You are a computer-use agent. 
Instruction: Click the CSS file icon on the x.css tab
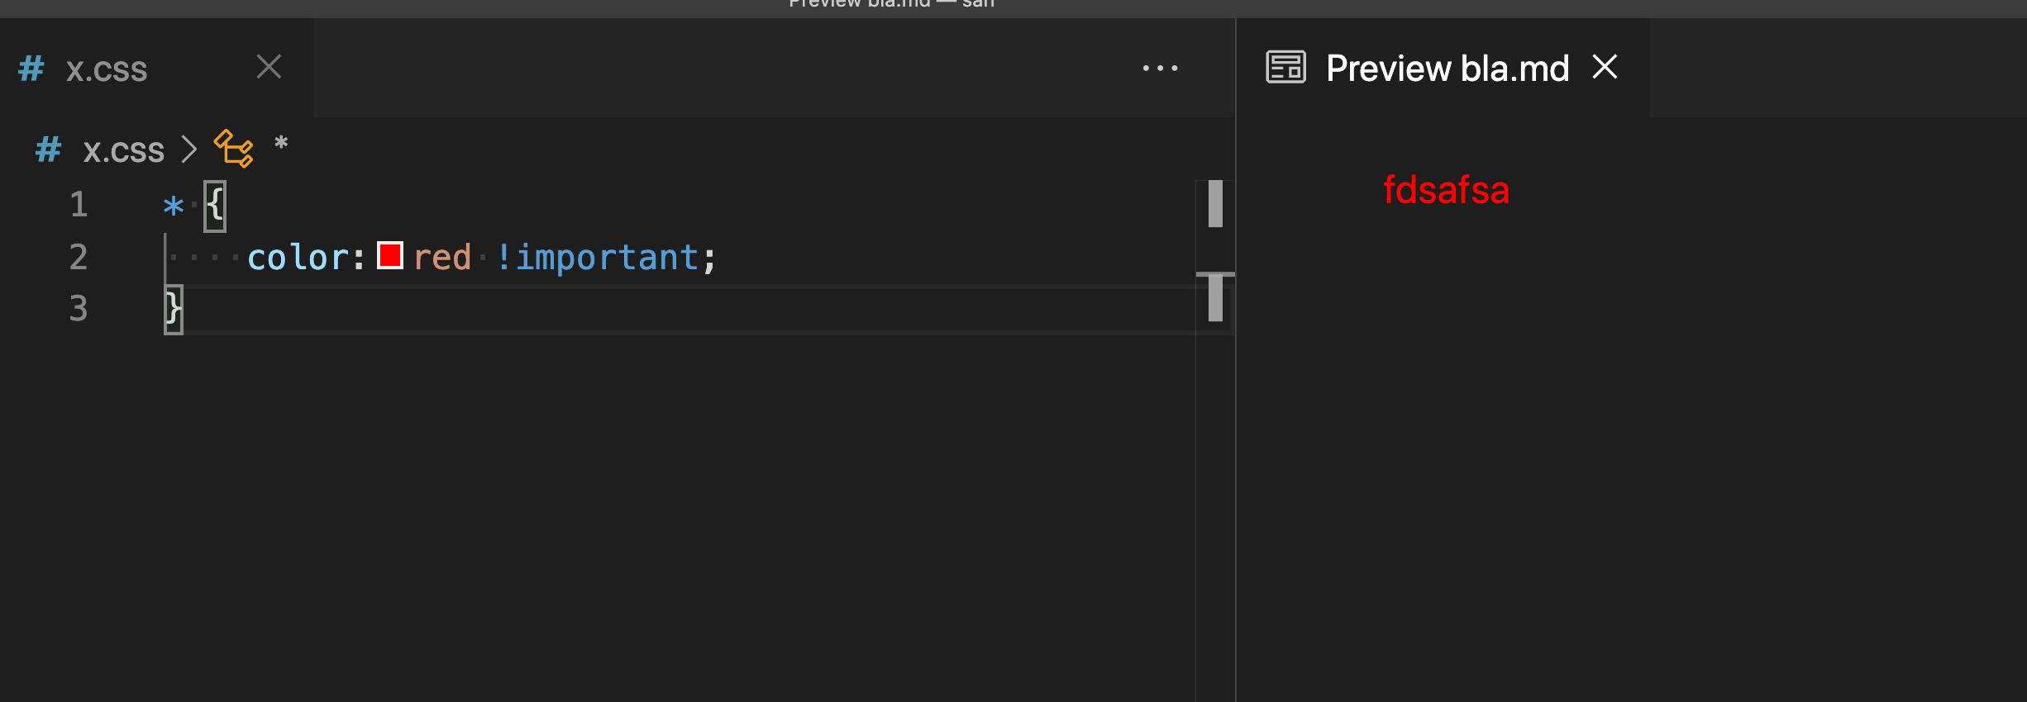pos(30,69)
